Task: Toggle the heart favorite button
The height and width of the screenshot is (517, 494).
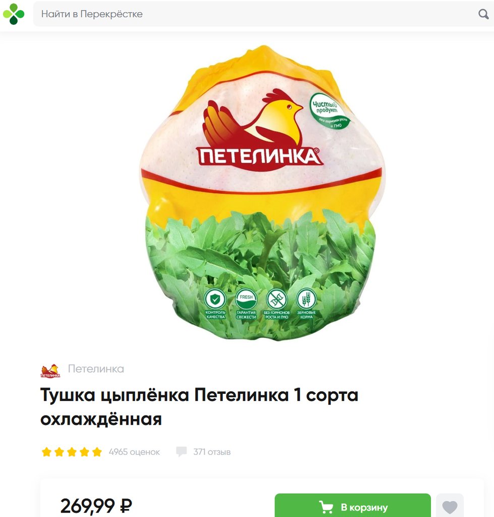Action: [450, 506]
